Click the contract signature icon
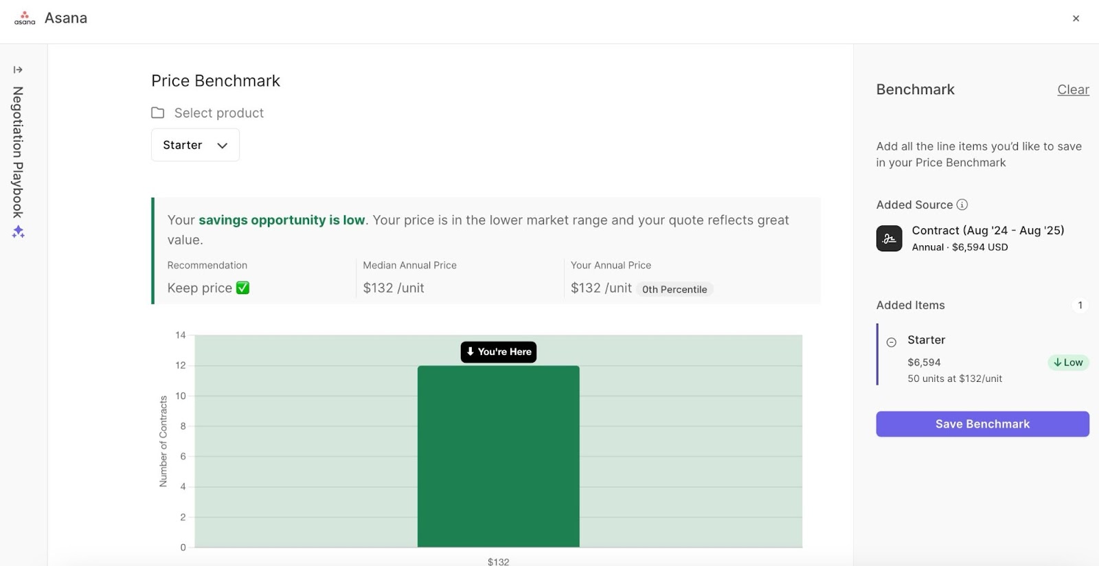 click(x=889, y=238)
